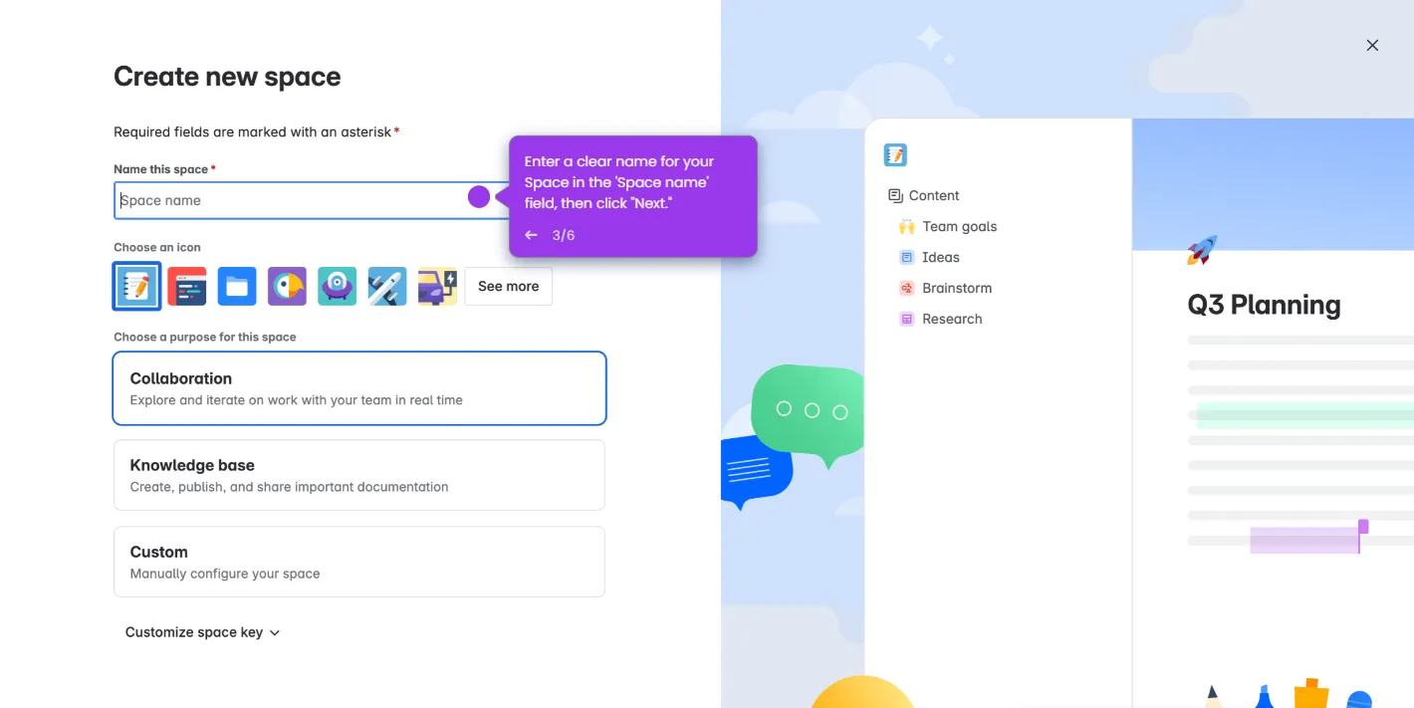Pick the Custom purpose option
This screenshot has height=708, width=1414.
click(359, 562)
